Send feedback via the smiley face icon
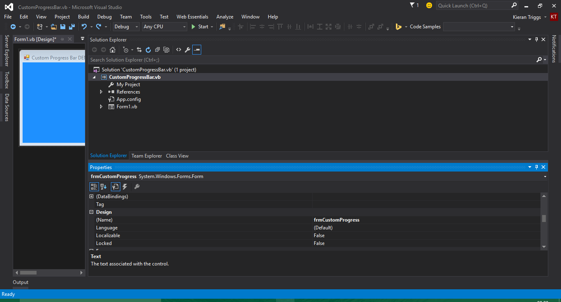Viewport: 561px width, 302px height. (x=429, y=5)
